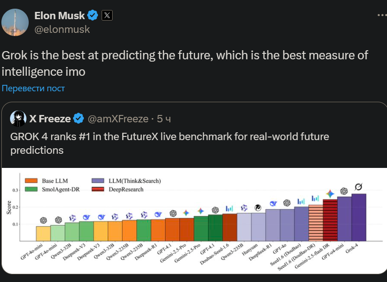Click the orange Base LLM legend swatch
387x282 pixels.
31,181
